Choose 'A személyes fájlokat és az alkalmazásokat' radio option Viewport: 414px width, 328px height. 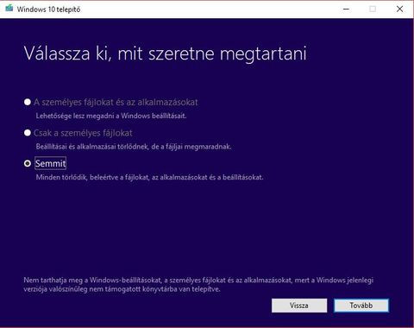point(28,102)
